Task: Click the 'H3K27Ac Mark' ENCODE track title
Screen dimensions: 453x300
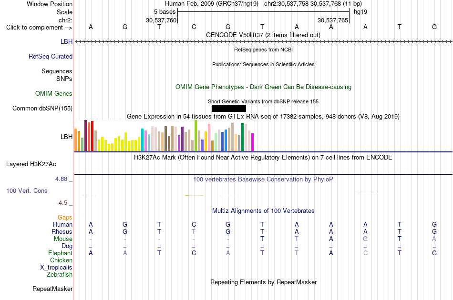Action: pos(263,158)
